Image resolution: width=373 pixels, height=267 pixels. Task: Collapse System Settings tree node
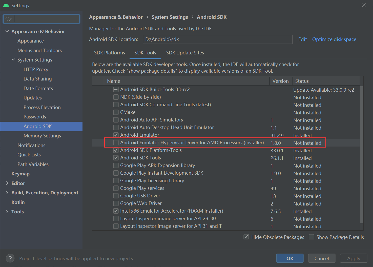pyautogui.click(x=13, y=60)
